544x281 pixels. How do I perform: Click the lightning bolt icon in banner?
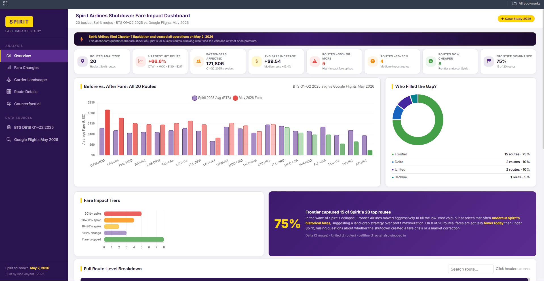82,39
